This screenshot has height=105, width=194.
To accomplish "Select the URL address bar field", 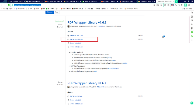I will click(x=82, y=5).
